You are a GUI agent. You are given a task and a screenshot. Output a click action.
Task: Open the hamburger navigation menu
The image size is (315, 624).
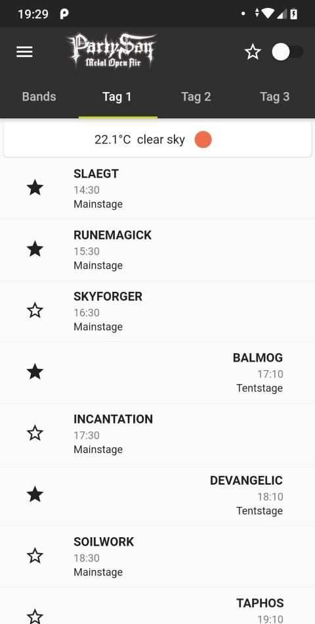click(x=24, y=52)
